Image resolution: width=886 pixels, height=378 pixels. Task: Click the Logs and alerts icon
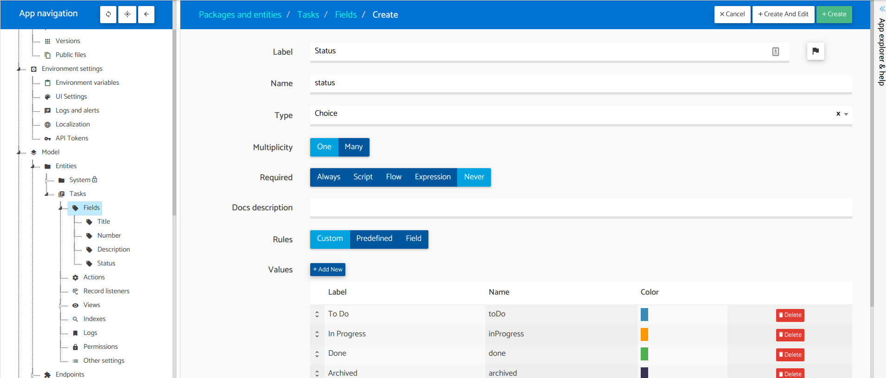[x=47, y=111]
